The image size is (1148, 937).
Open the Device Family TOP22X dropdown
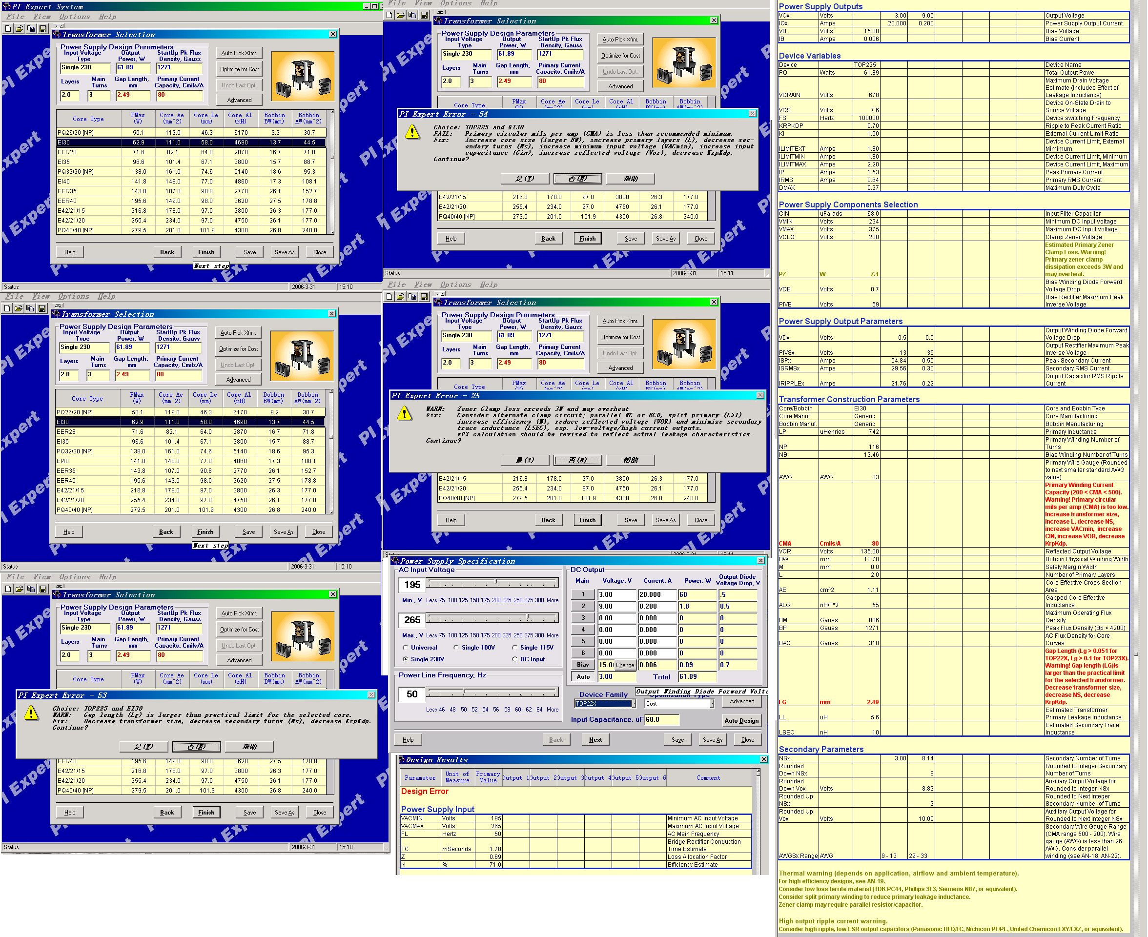point(633,703)
